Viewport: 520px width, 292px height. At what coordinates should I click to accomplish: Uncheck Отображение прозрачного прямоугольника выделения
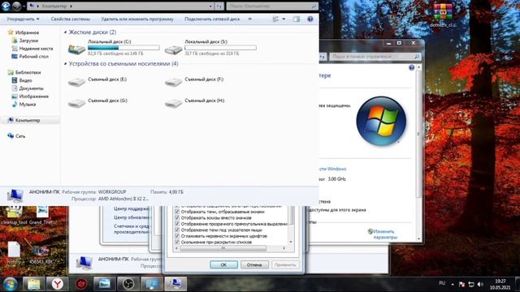coord(177,224)
